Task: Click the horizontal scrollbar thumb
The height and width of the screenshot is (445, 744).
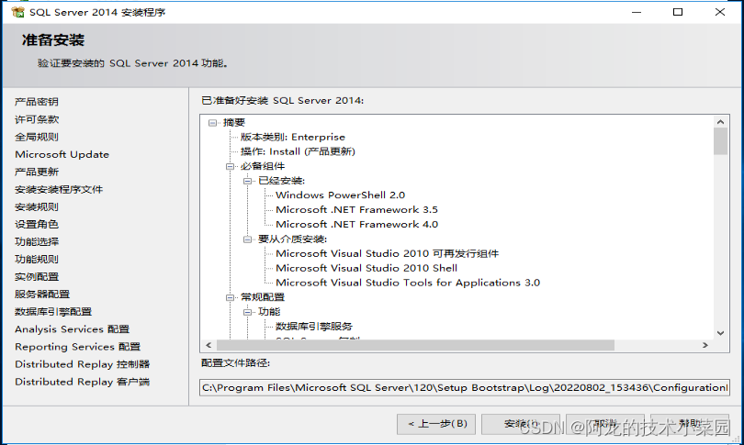Action: [x=415, y=346]
